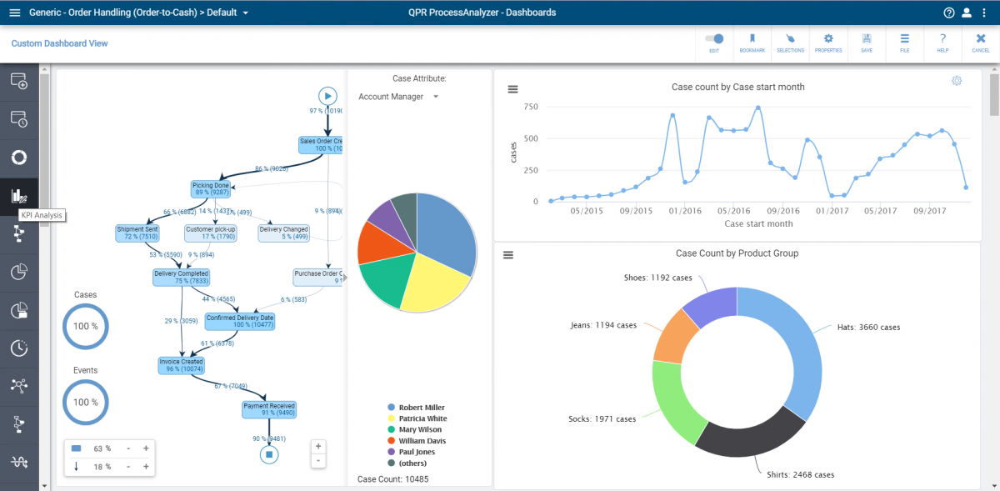Select the Shipment Sent activity node
Viewport: 1000px width, 491px height.
137,233
